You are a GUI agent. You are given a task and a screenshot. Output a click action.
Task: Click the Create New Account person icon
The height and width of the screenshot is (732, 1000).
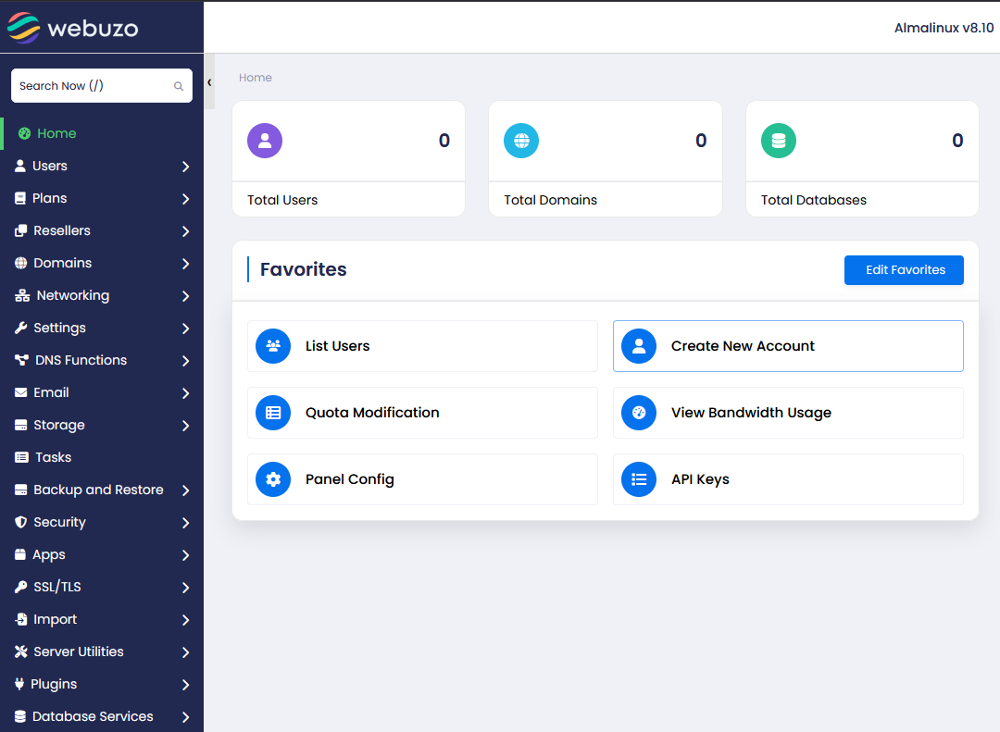[639, 346]
